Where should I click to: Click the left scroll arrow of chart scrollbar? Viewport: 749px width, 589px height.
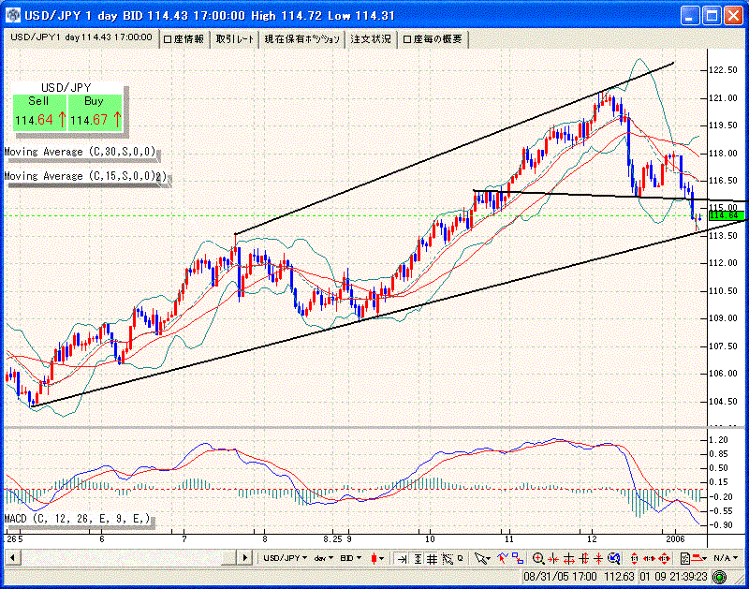(x=12, y=557)
